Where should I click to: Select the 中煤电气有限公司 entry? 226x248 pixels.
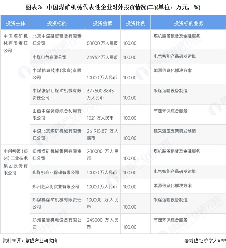(49, 57)
